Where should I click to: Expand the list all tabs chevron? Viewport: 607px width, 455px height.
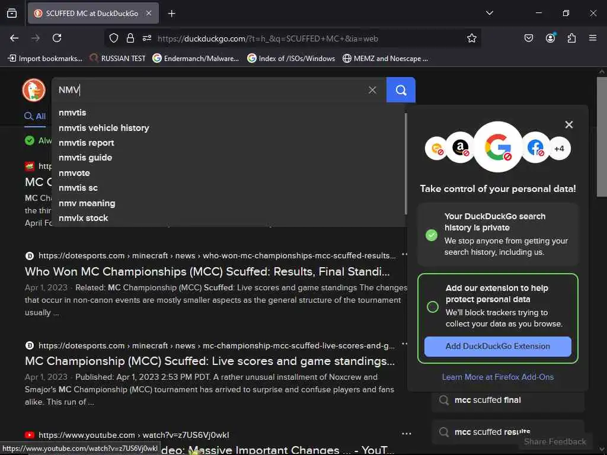click(489, 13)
